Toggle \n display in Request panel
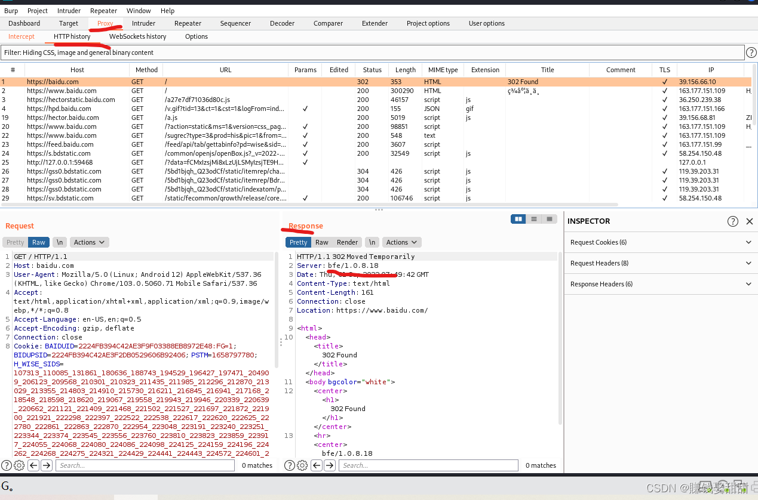 (59, 242)
